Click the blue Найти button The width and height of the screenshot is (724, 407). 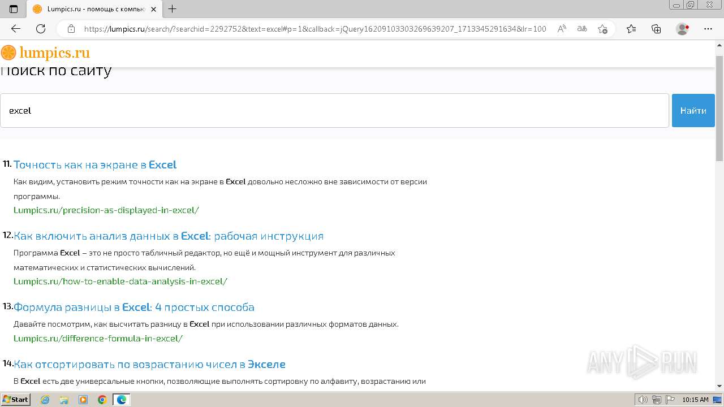tap(693, 110)
